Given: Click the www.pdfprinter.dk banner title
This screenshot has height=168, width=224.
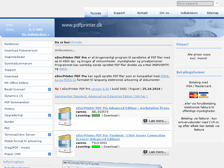Looking at the screenshot, I should pyautogui.click(x=82, y=25).
